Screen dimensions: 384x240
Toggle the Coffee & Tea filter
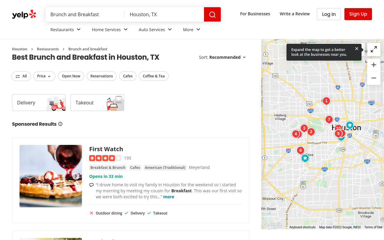154,76
